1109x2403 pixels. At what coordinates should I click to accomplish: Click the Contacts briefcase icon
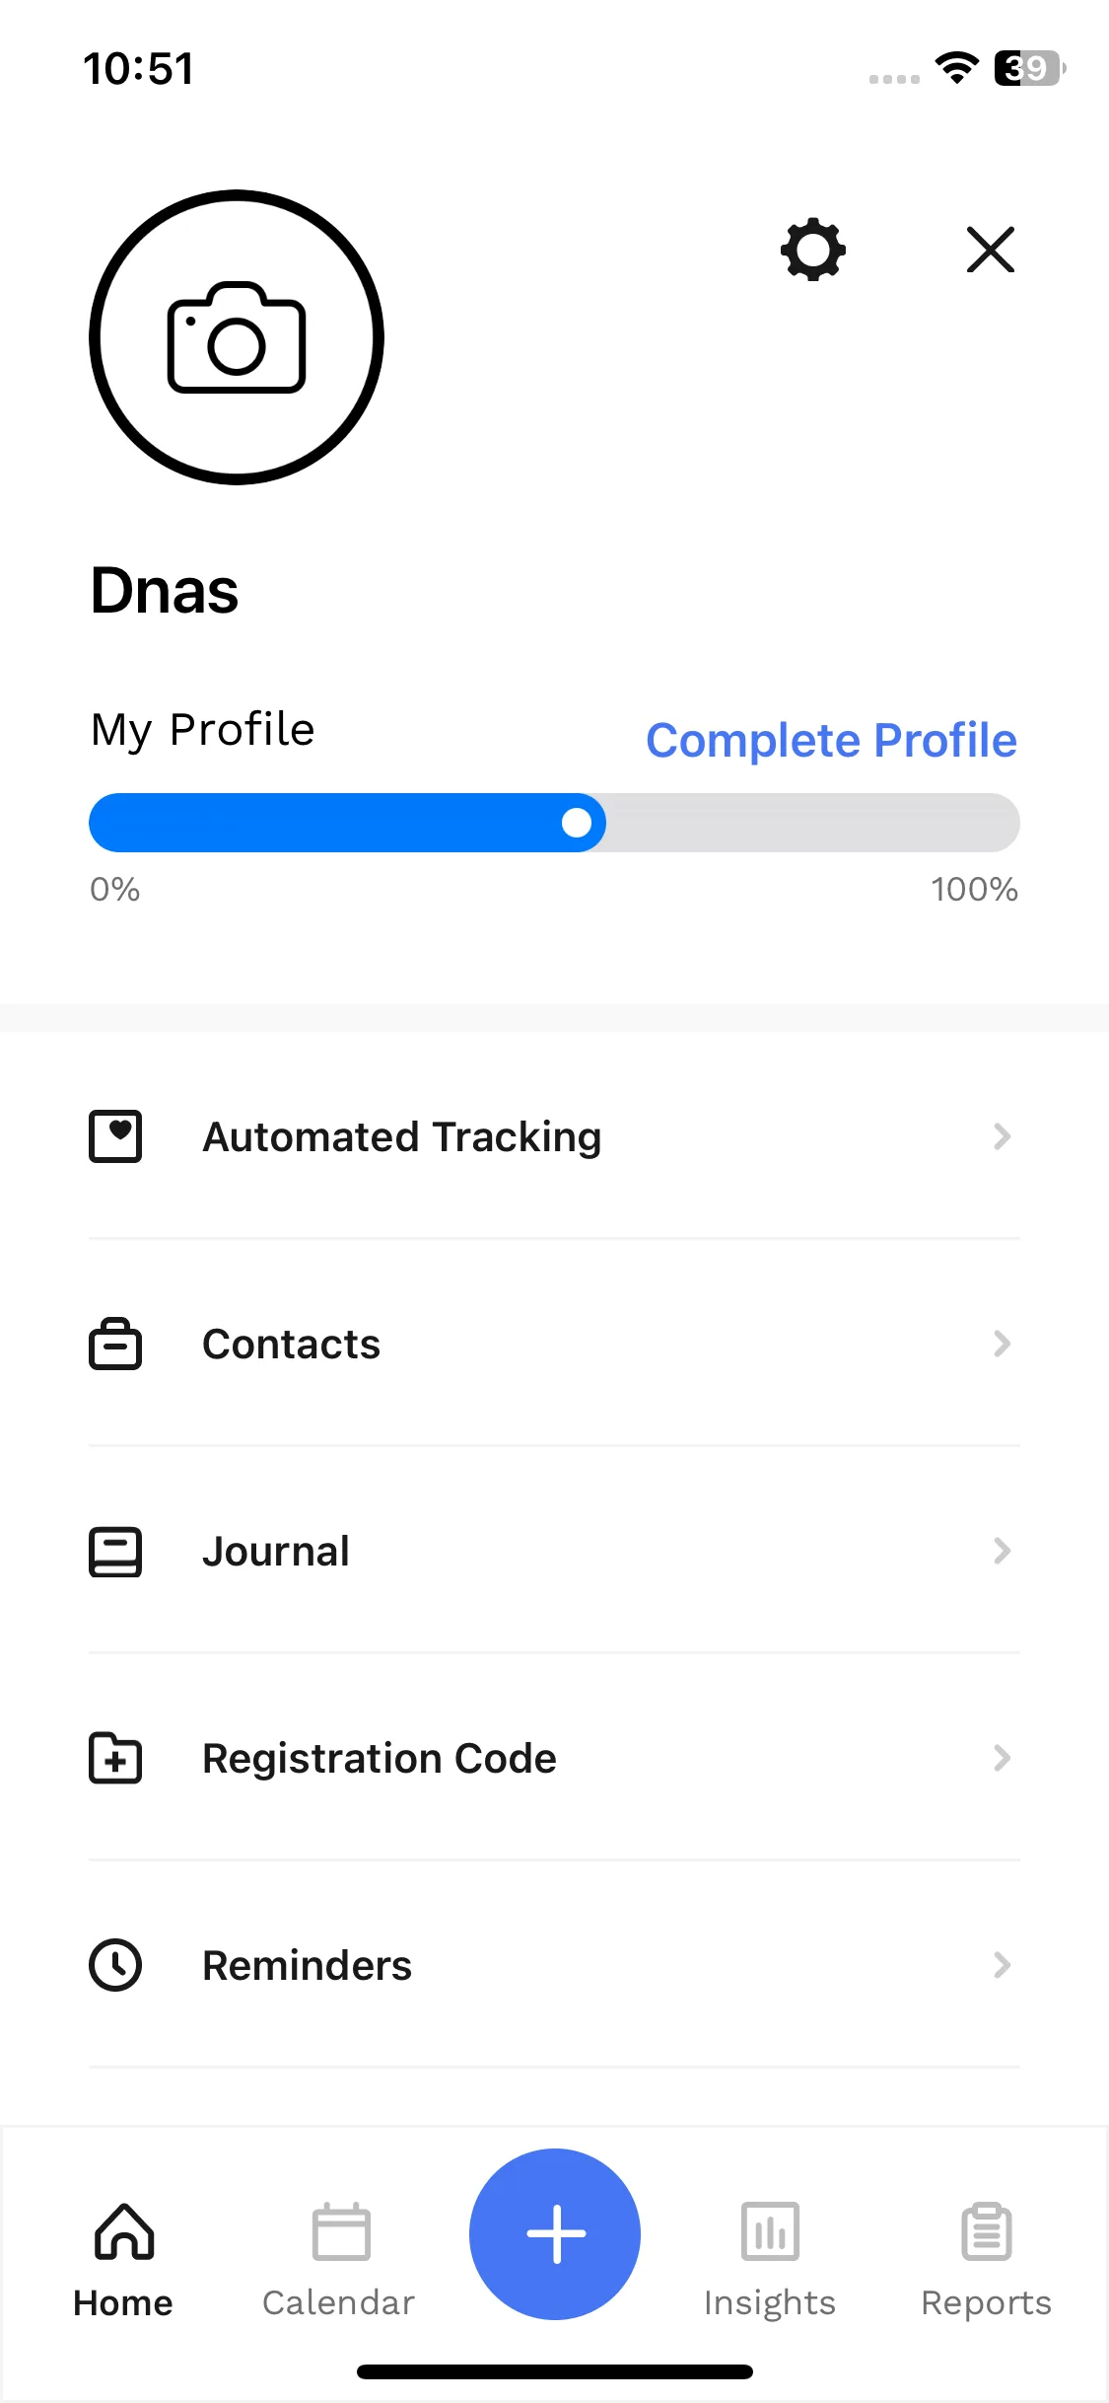tap(115, 1344)
